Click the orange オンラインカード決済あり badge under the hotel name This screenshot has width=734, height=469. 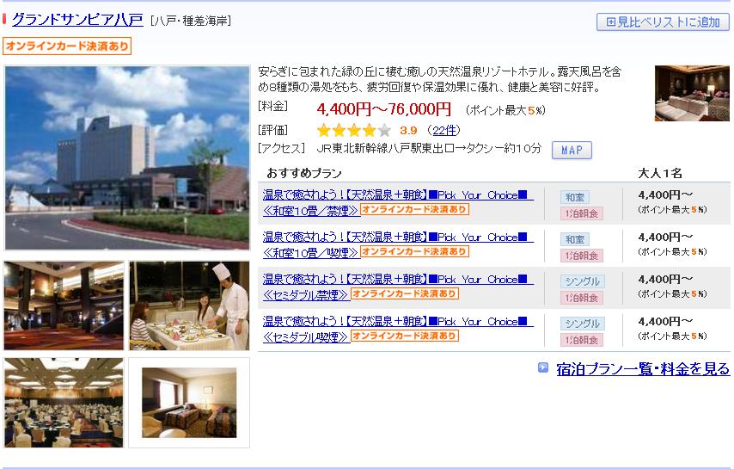(67, 46)
